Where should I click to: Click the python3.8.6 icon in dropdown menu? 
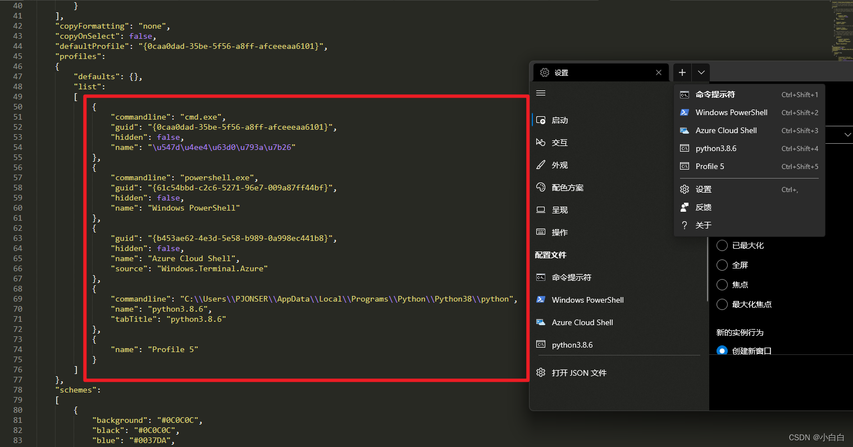point(685,148)
